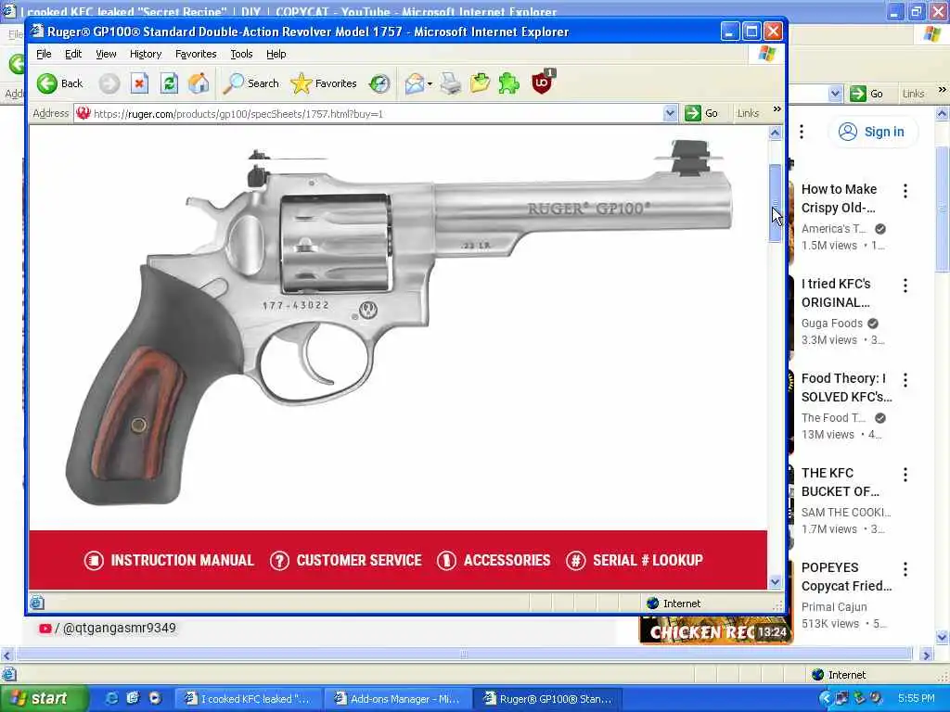Click the Links label in Ruger window
Screen dimensions: 950x712
pos(748,113)
